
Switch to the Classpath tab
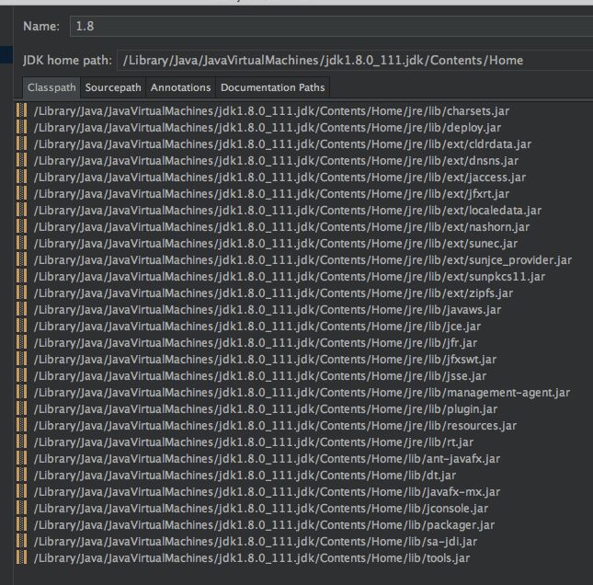[51, 87]
